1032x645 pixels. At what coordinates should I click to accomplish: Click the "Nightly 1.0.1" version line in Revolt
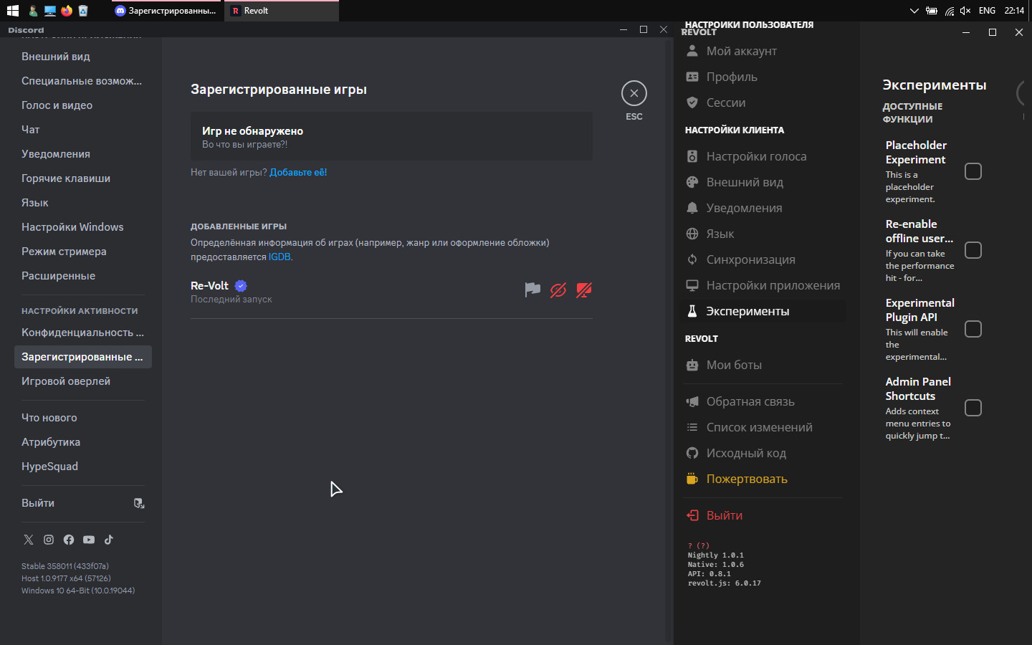tap(716, 555)
